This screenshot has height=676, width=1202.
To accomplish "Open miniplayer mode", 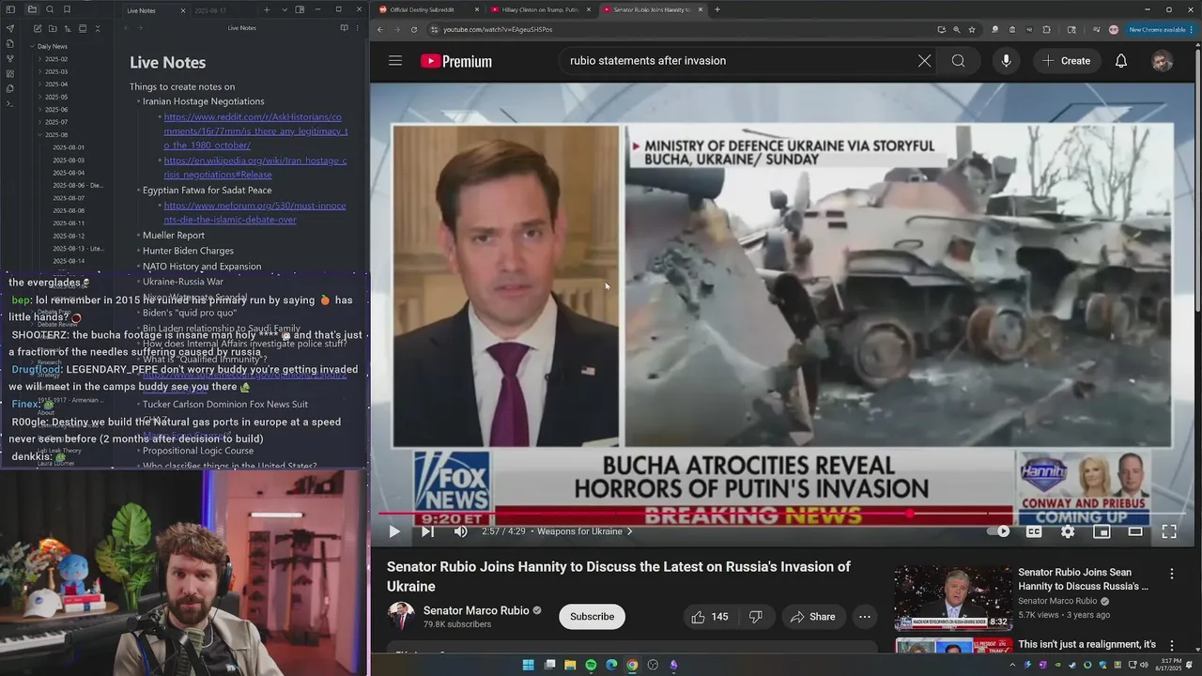I will click(1102, 531).
